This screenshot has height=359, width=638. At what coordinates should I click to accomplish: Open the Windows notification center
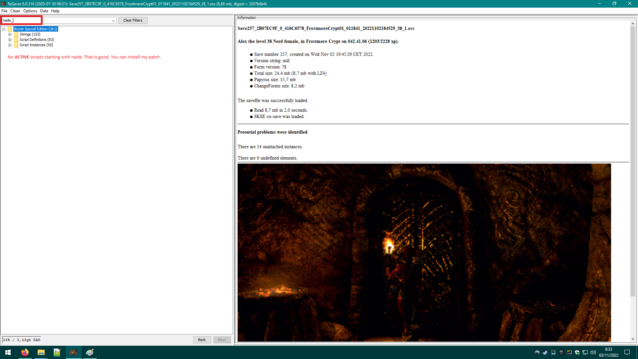pos(627,352)
